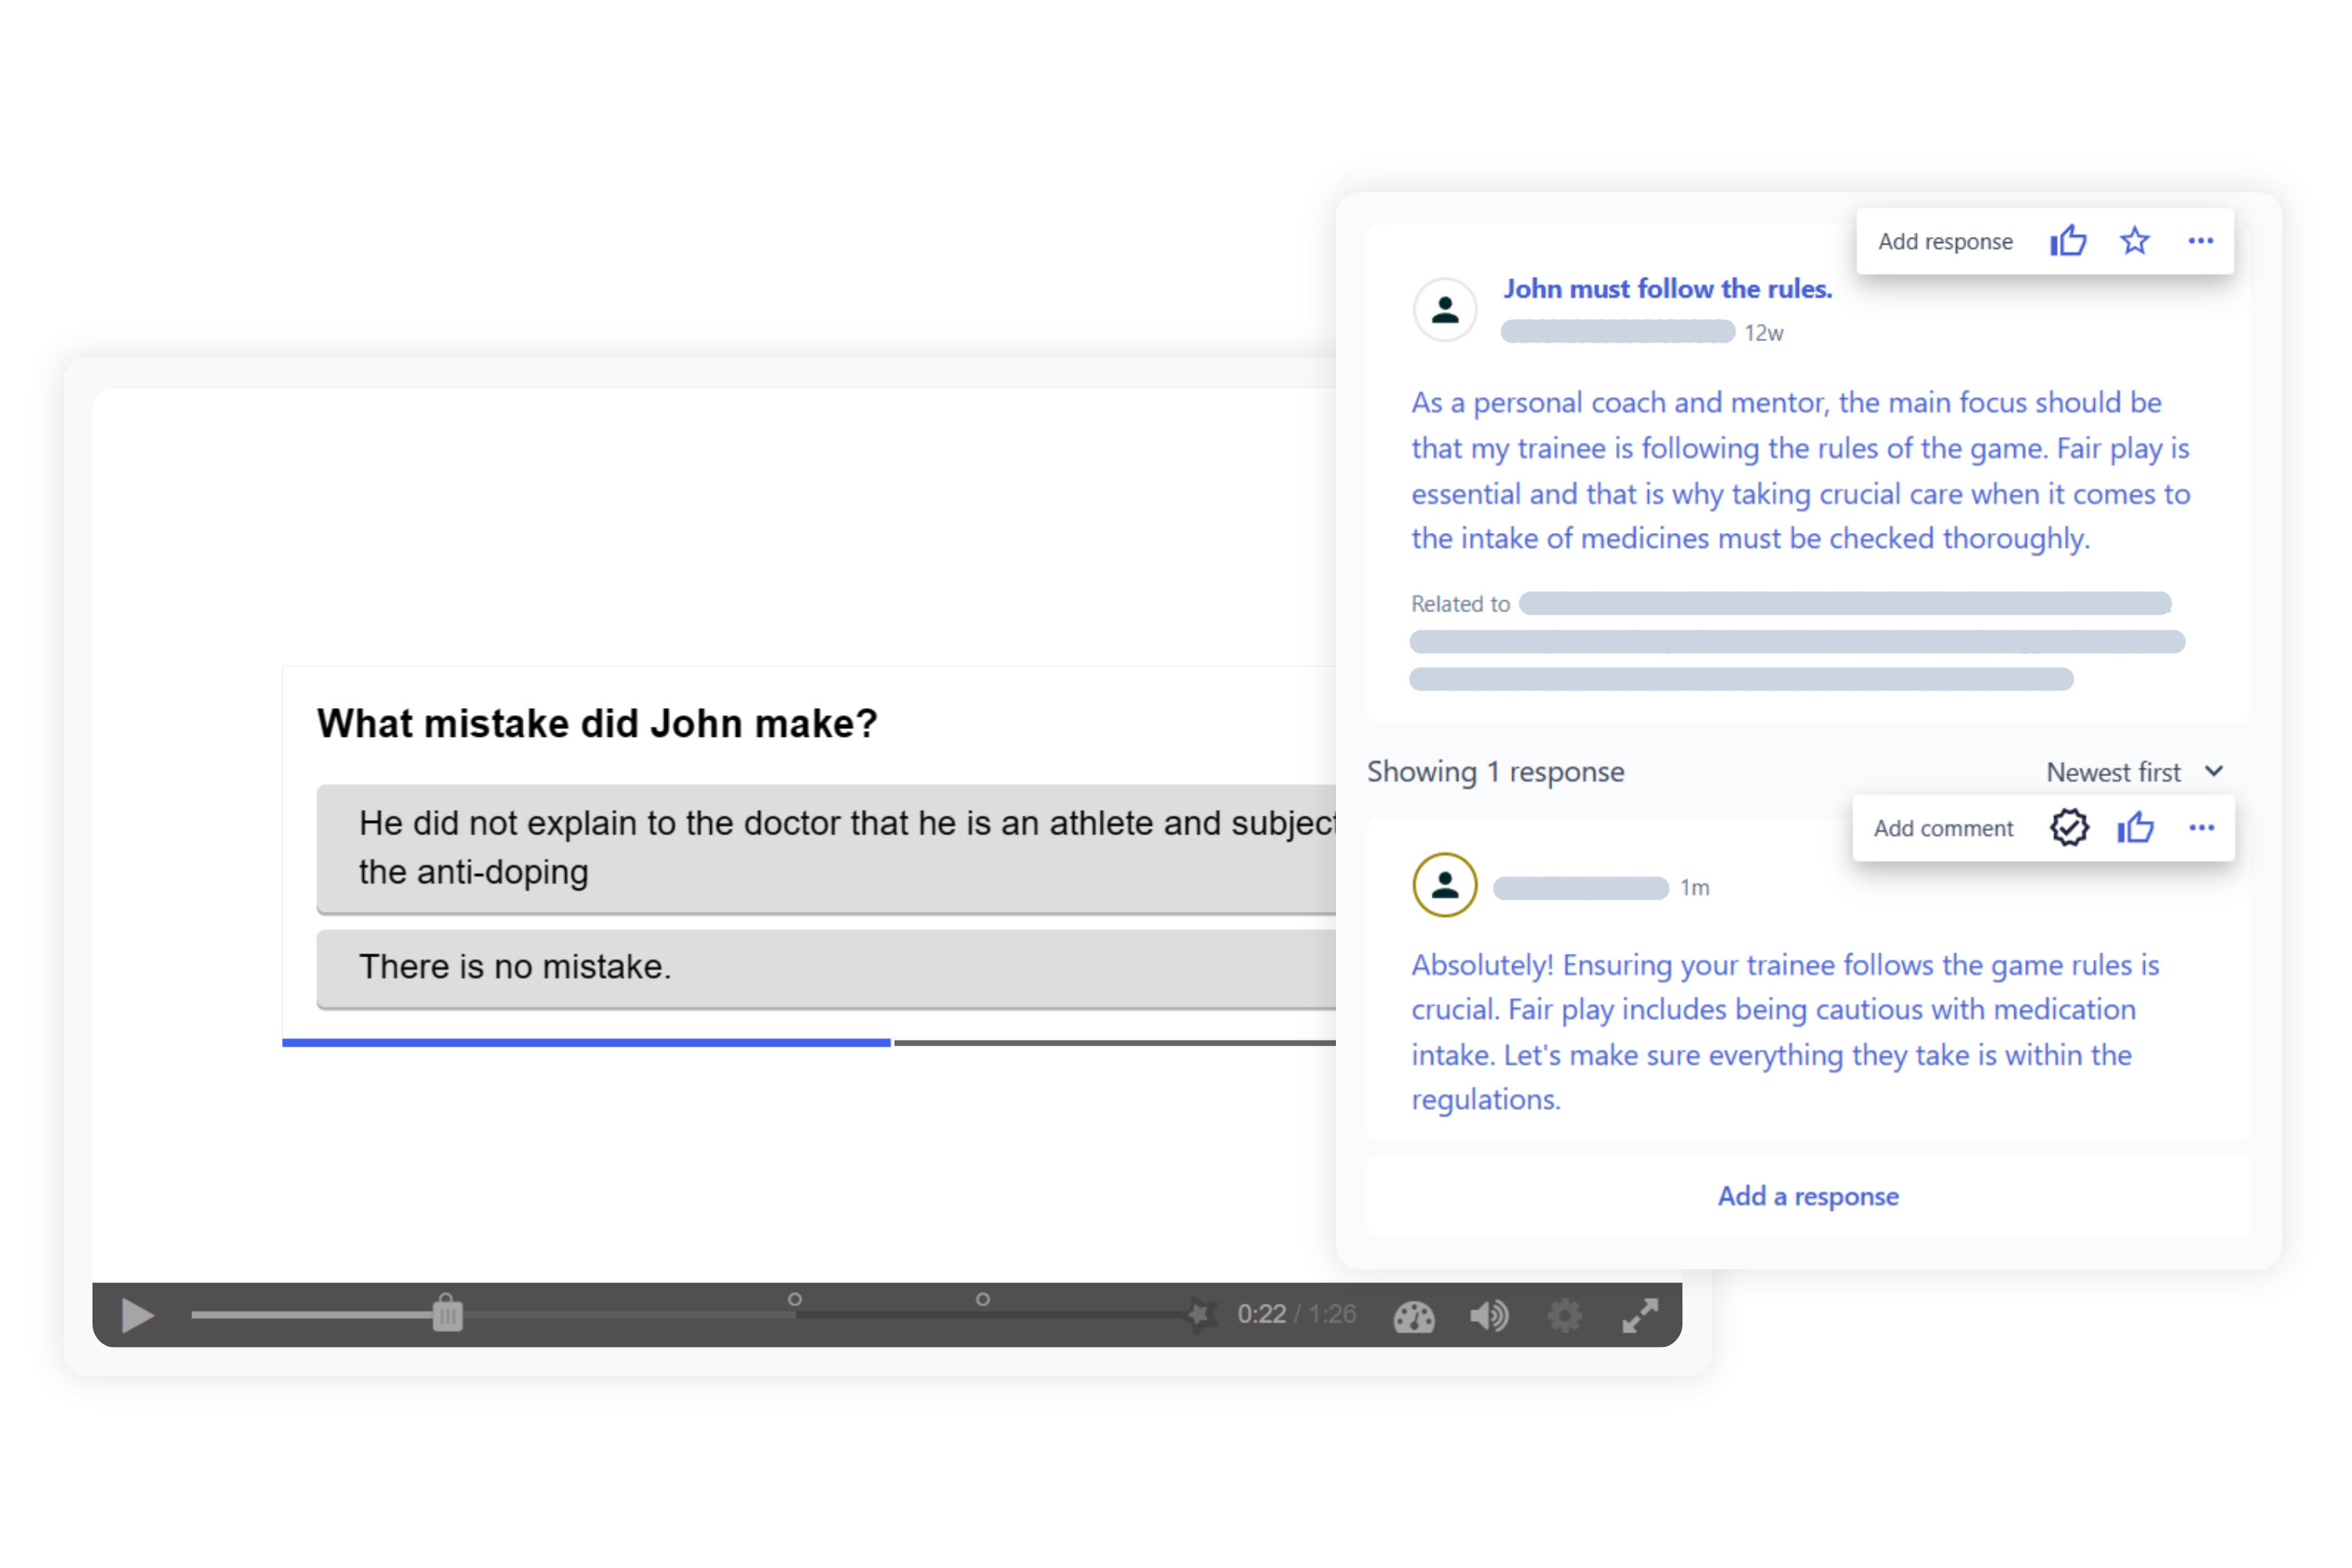Open 'John must follow the rules.' title
The width and height of the screenshot is (2352, 1568).
pyautogui.click(x=1667, y=289)
